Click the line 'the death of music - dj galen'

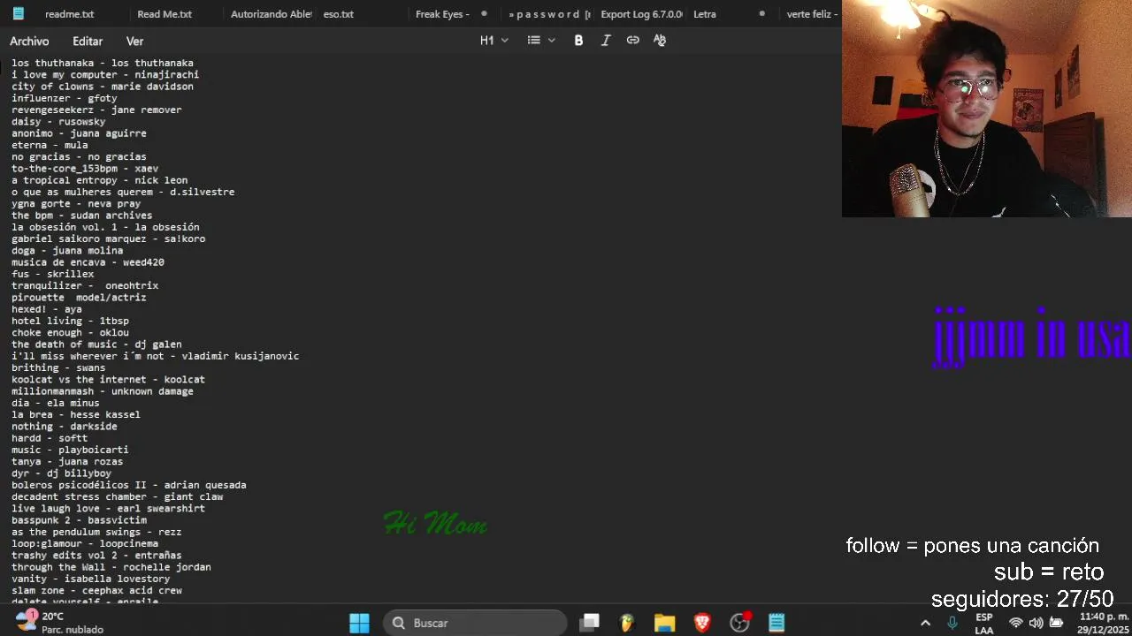tap(96, 344)
